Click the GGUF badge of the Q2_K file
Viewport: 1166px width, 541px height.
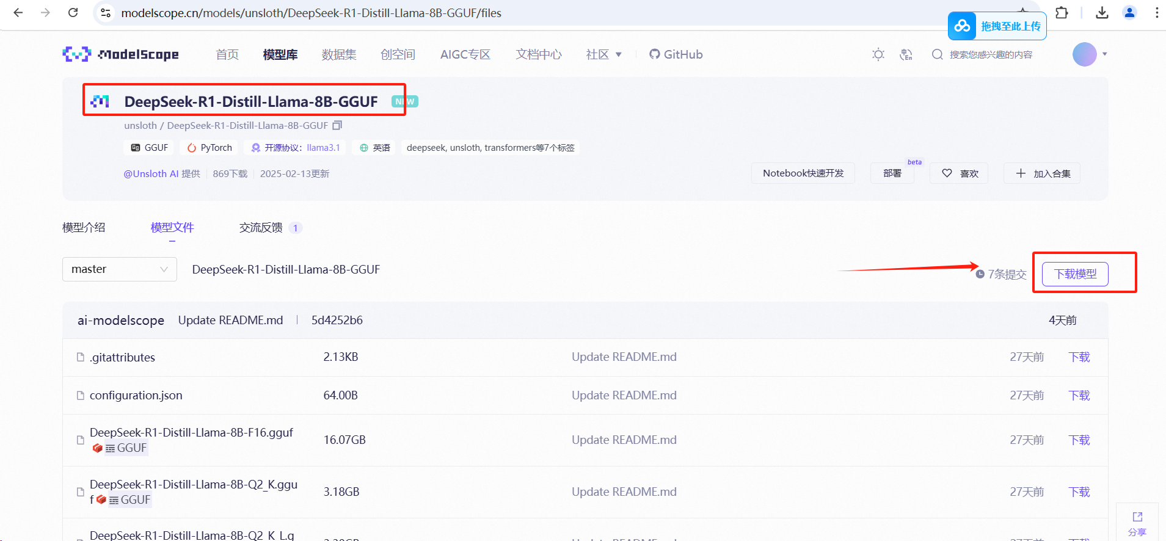click(129, 500)
